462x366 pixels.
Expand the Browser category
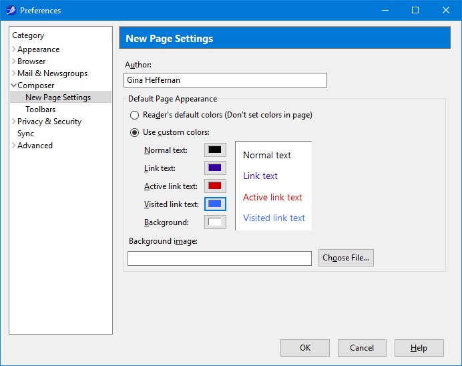coord(13,61)
